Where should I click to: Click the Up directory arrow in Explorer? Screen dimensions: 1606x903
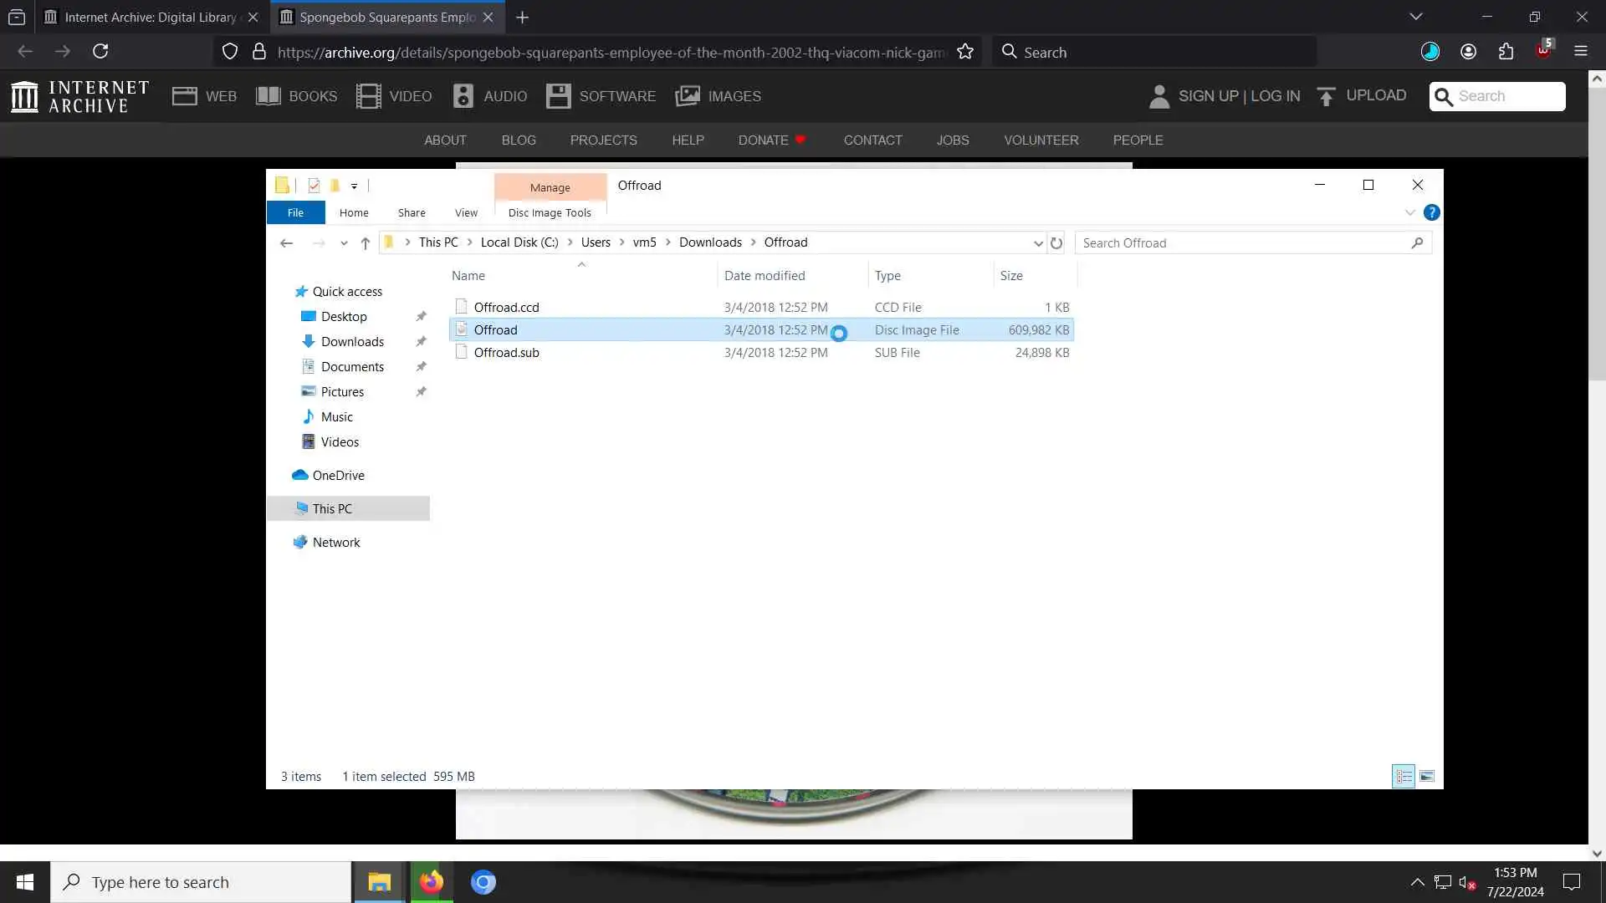coord(366,243)
